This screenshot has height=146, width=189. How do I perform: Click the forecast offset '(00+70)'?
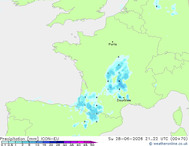point(179,139)
